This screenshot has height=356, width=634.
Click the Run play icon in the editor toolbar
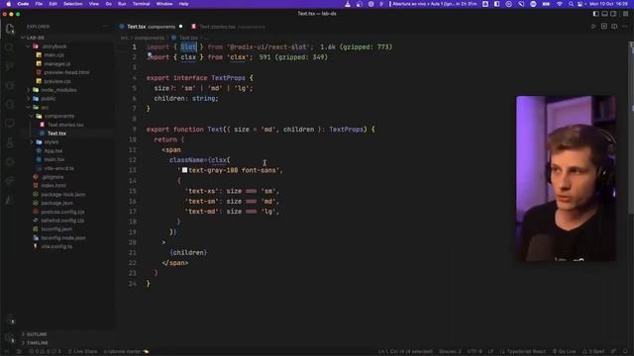593,27
